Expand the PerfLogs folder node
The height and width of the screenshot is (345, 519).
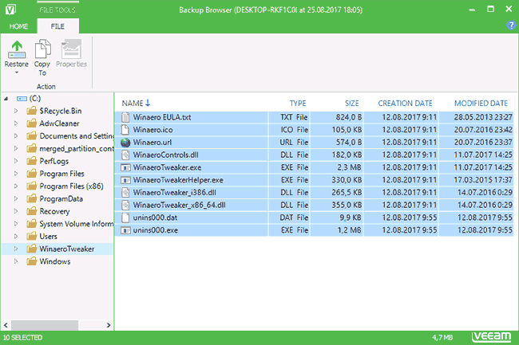15,161
